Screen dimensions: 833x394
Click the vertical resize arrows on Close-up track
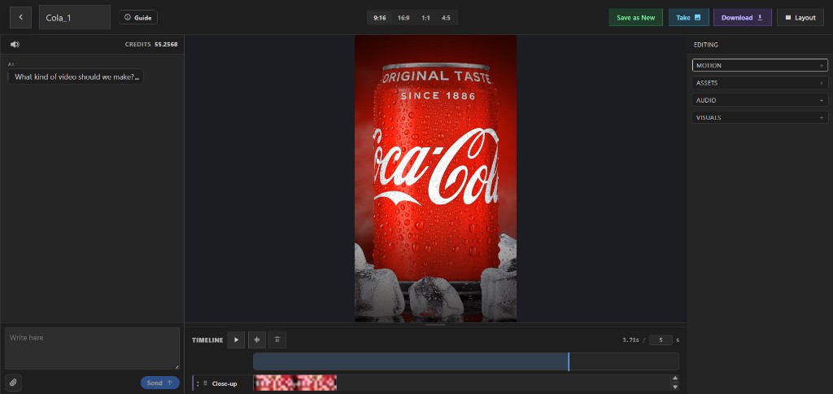(198, 383)
